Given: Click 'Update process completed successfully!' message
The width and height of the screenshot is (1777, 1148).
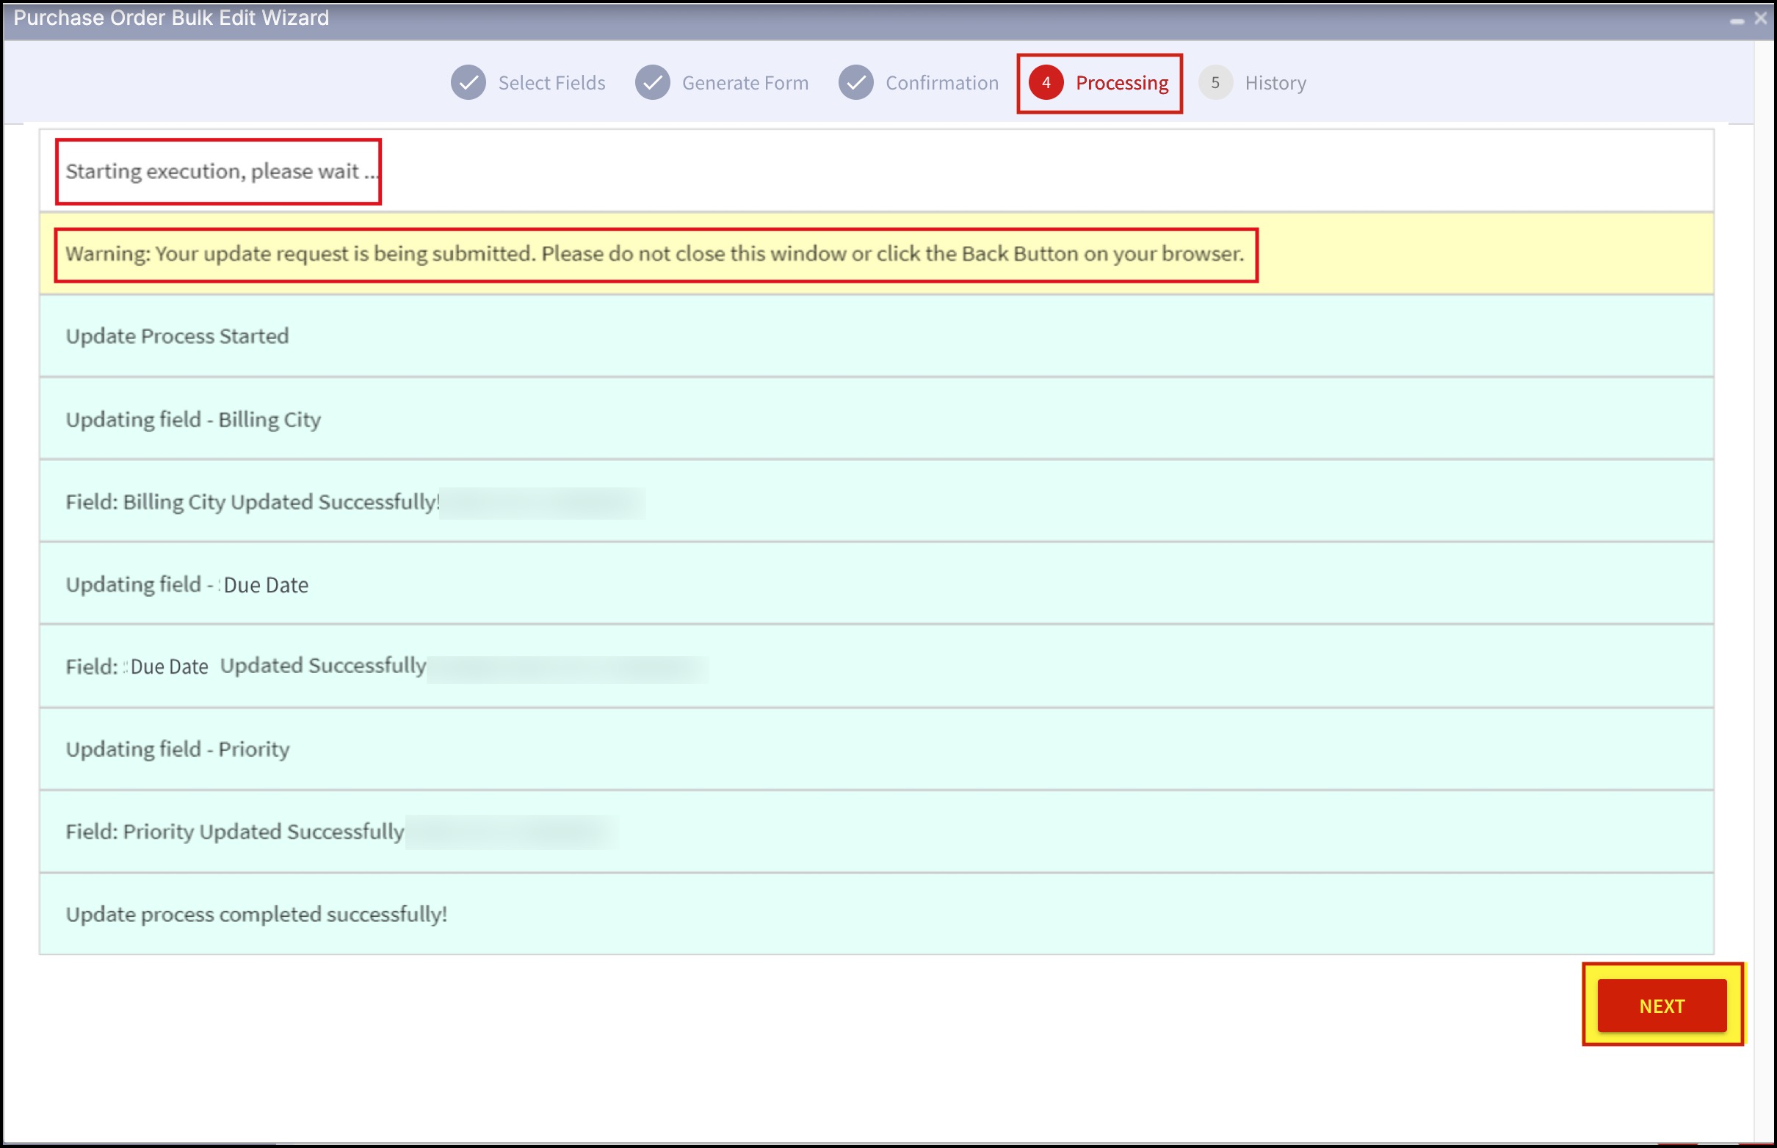Looking at the screenshot, I should tap(256, 914).
